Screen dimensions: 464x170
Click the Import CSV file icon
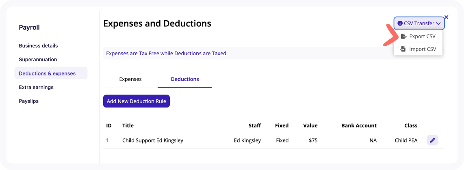click(403, 49)
